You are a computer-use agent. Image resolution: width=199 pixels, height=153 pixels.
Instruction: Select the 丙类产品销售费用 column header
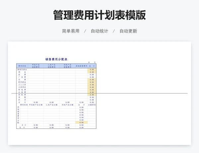tap(67, 66)
